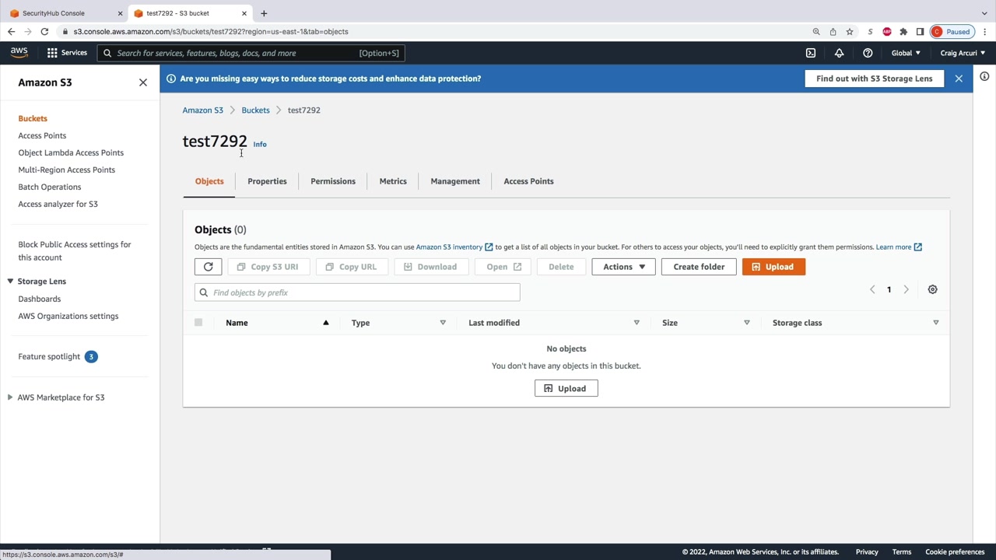Click the zoom magnifier in address bar
The image size is (996, 560).
[816, 32]
